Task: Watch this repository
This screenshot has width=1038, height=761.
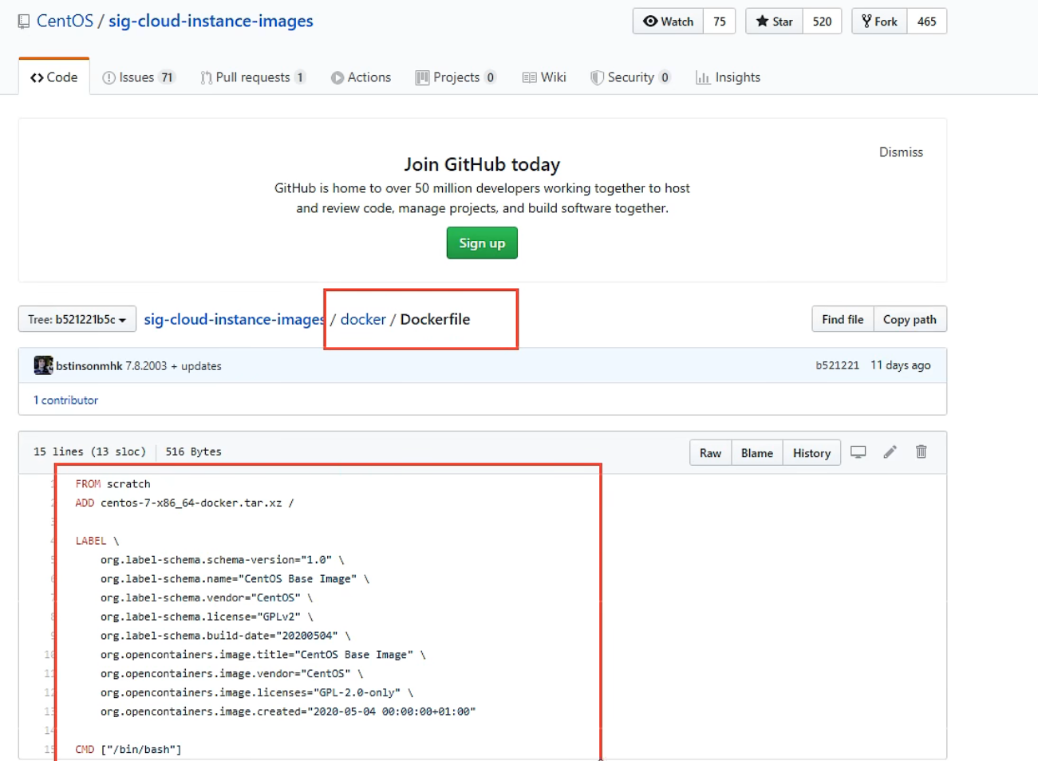Action: (x=668, y=22)
